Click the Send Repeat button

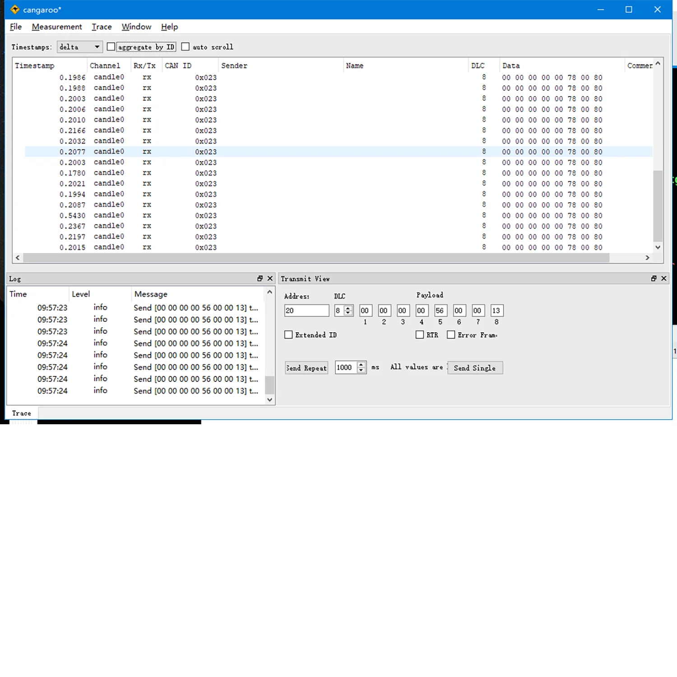306,368
